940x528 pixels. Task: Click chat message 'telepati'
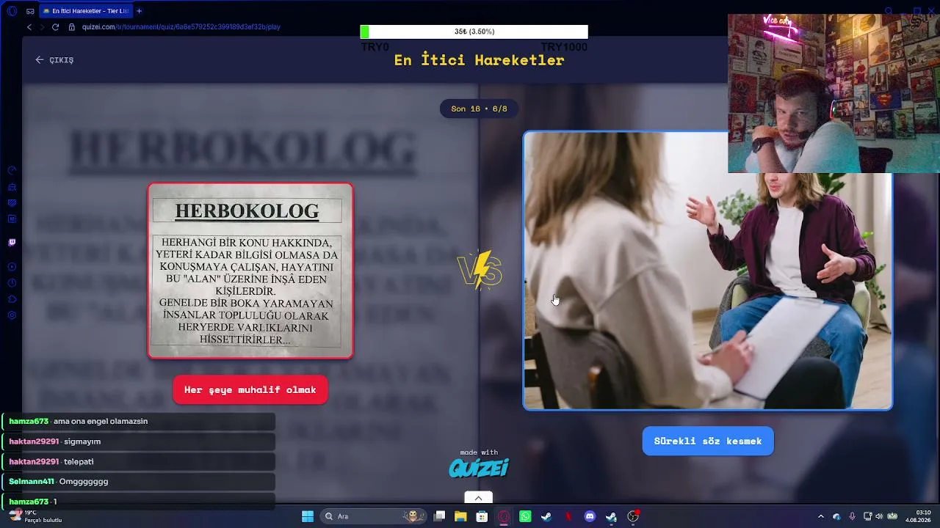tap(79, 461)
